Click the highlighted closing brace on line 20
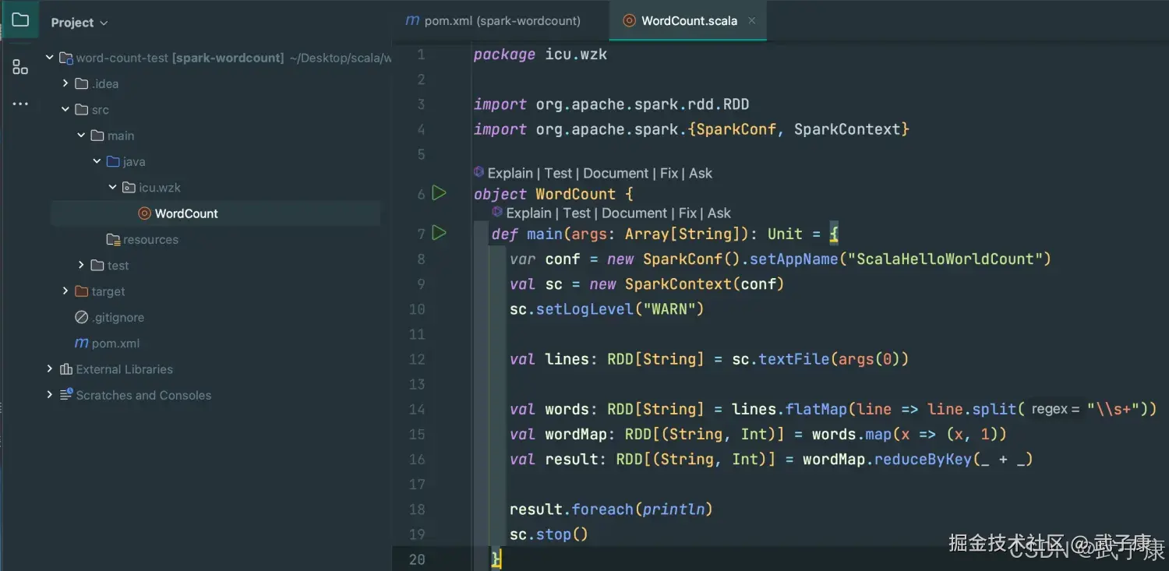1169x571 pixels. pyautogui.click(x=496, y=559)
